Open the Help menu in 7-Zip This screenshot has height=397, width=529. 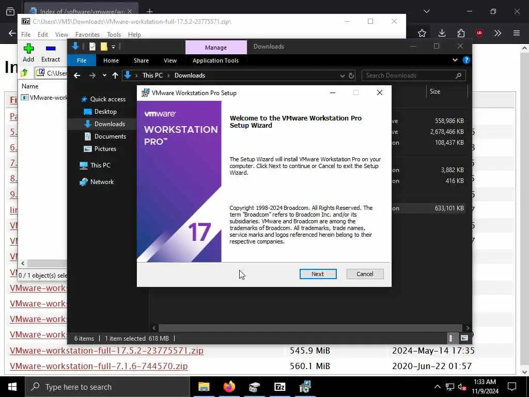(134, 35)
